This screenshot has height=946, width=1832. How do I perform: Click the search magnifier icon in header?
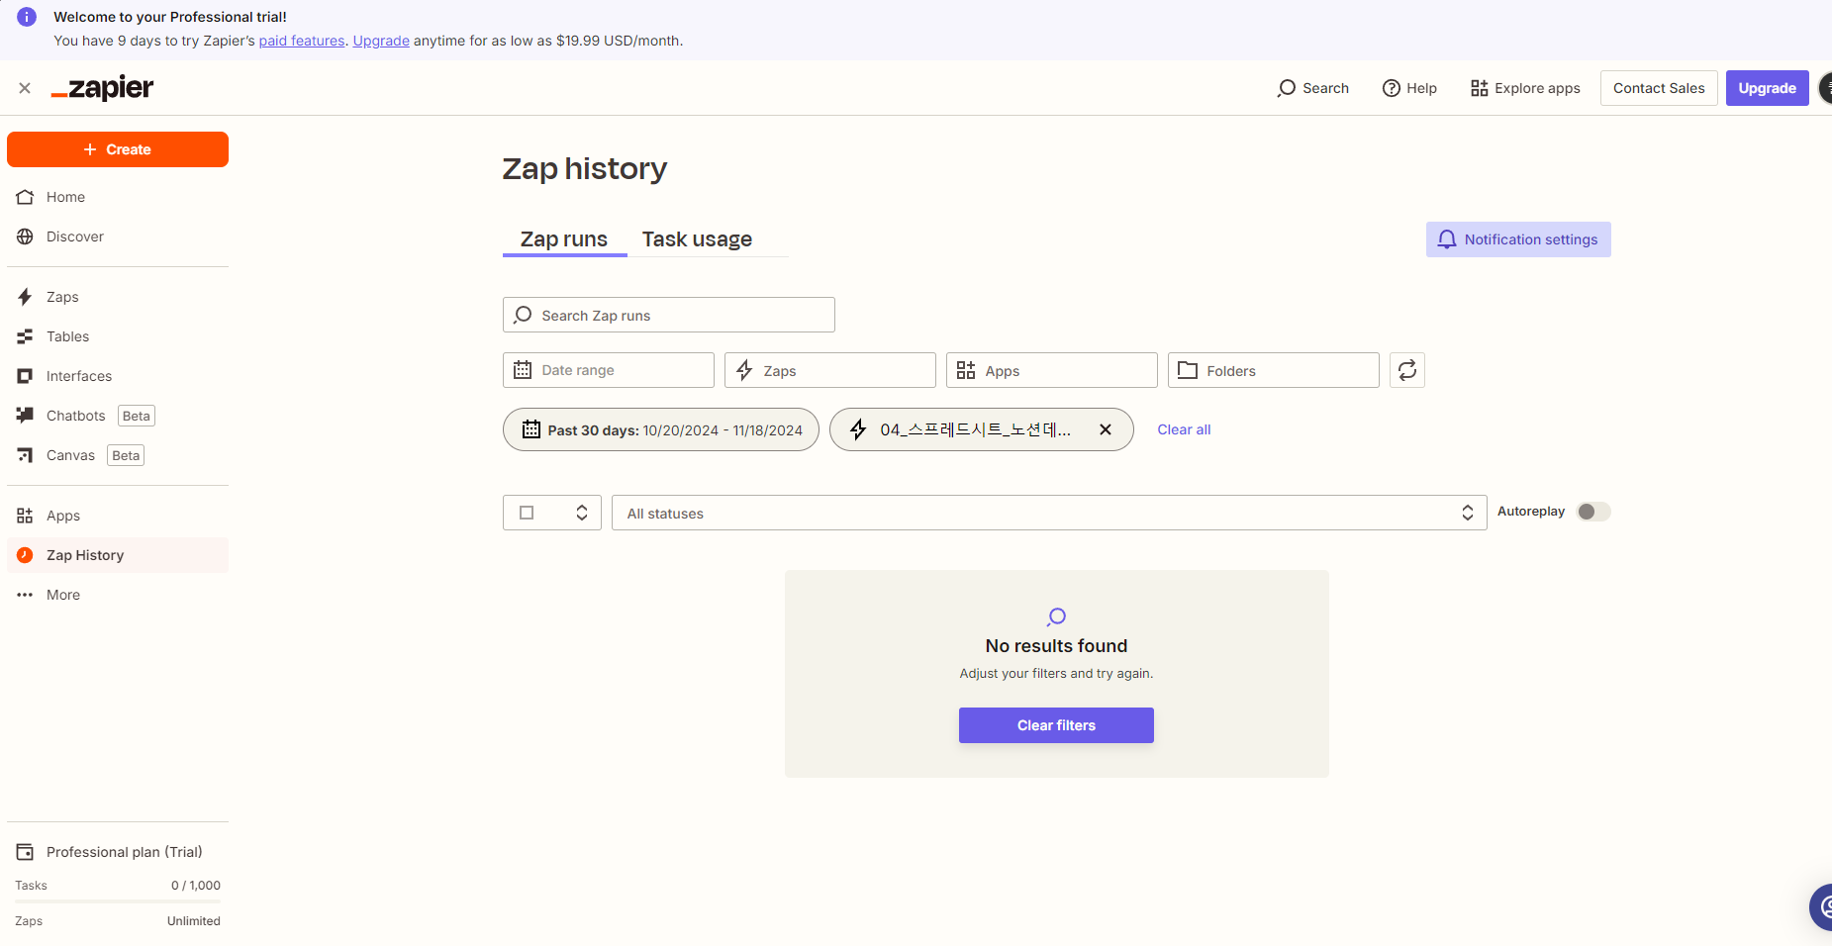click(x=1287, y=88)
